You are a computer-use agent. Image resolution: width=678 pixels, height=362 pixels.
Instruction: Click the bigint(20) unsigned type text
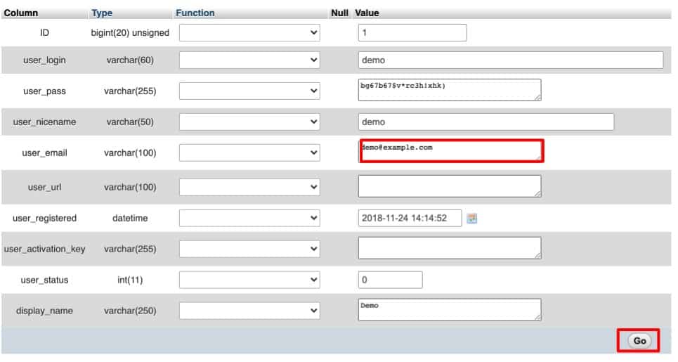coord(130,33)
